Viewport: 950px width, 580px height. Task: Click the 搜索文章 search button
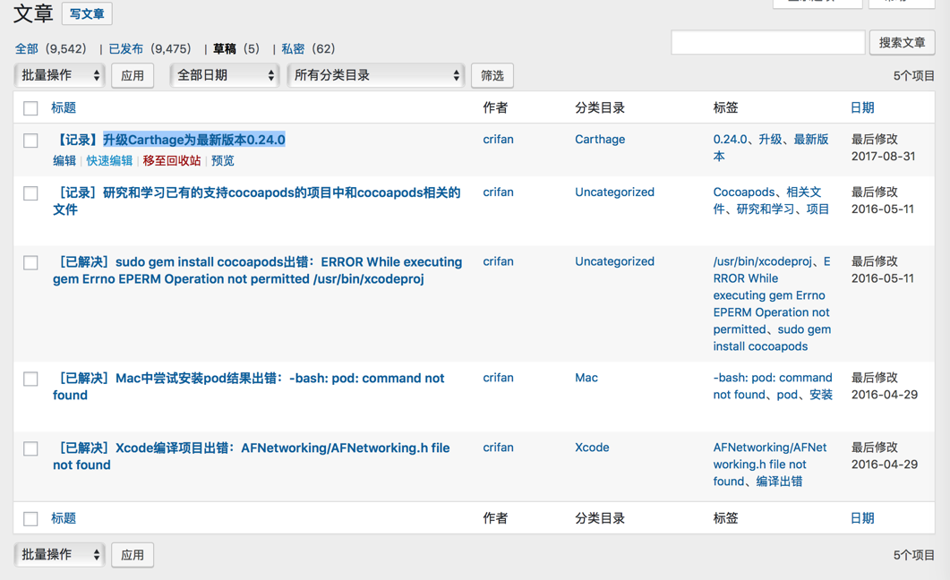pyautogui.click(x=902, y=43)
